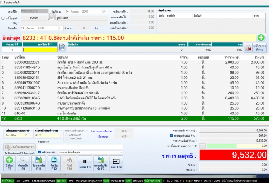Click the F5 quotation button
Image resolution: width=269 pixels, height=184 pixels.
pos(20,147)
